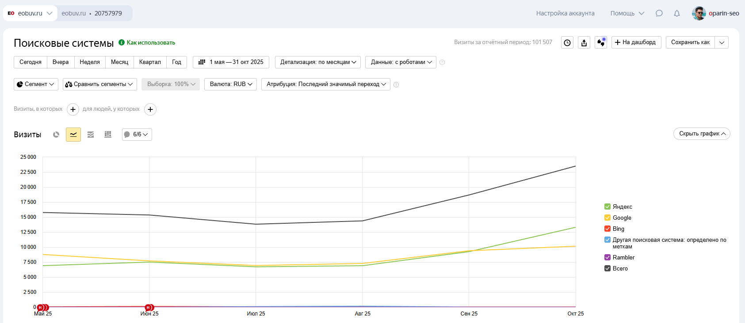
Task: Choose the stacked area chart icon
Action: tap(91, 135)
